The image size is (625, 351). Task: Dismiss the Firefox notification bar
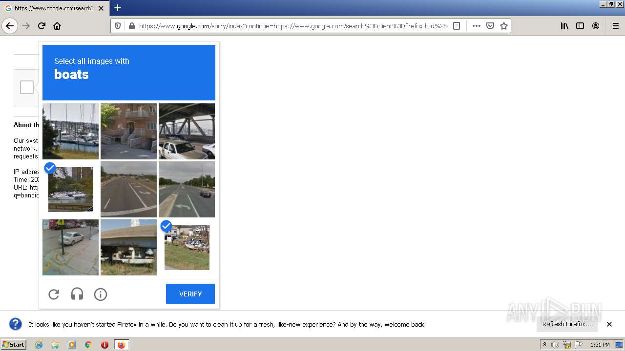pos(609,324)
